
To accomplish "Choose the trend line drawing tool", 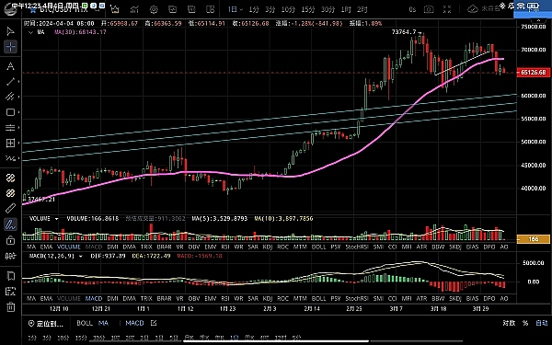I will point(10,82).
